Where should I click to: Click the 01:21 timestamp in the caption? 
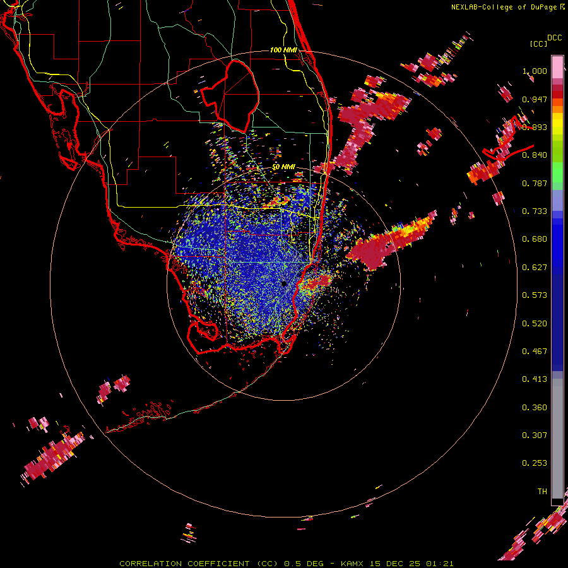click(x=440, y=564)
